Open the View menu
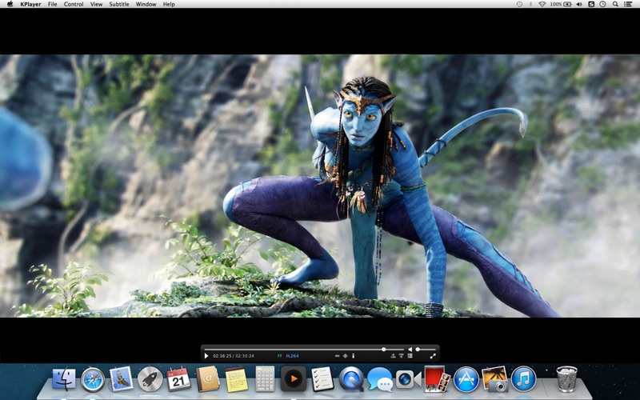The image size is (640, 400). [x=96, y=4]
